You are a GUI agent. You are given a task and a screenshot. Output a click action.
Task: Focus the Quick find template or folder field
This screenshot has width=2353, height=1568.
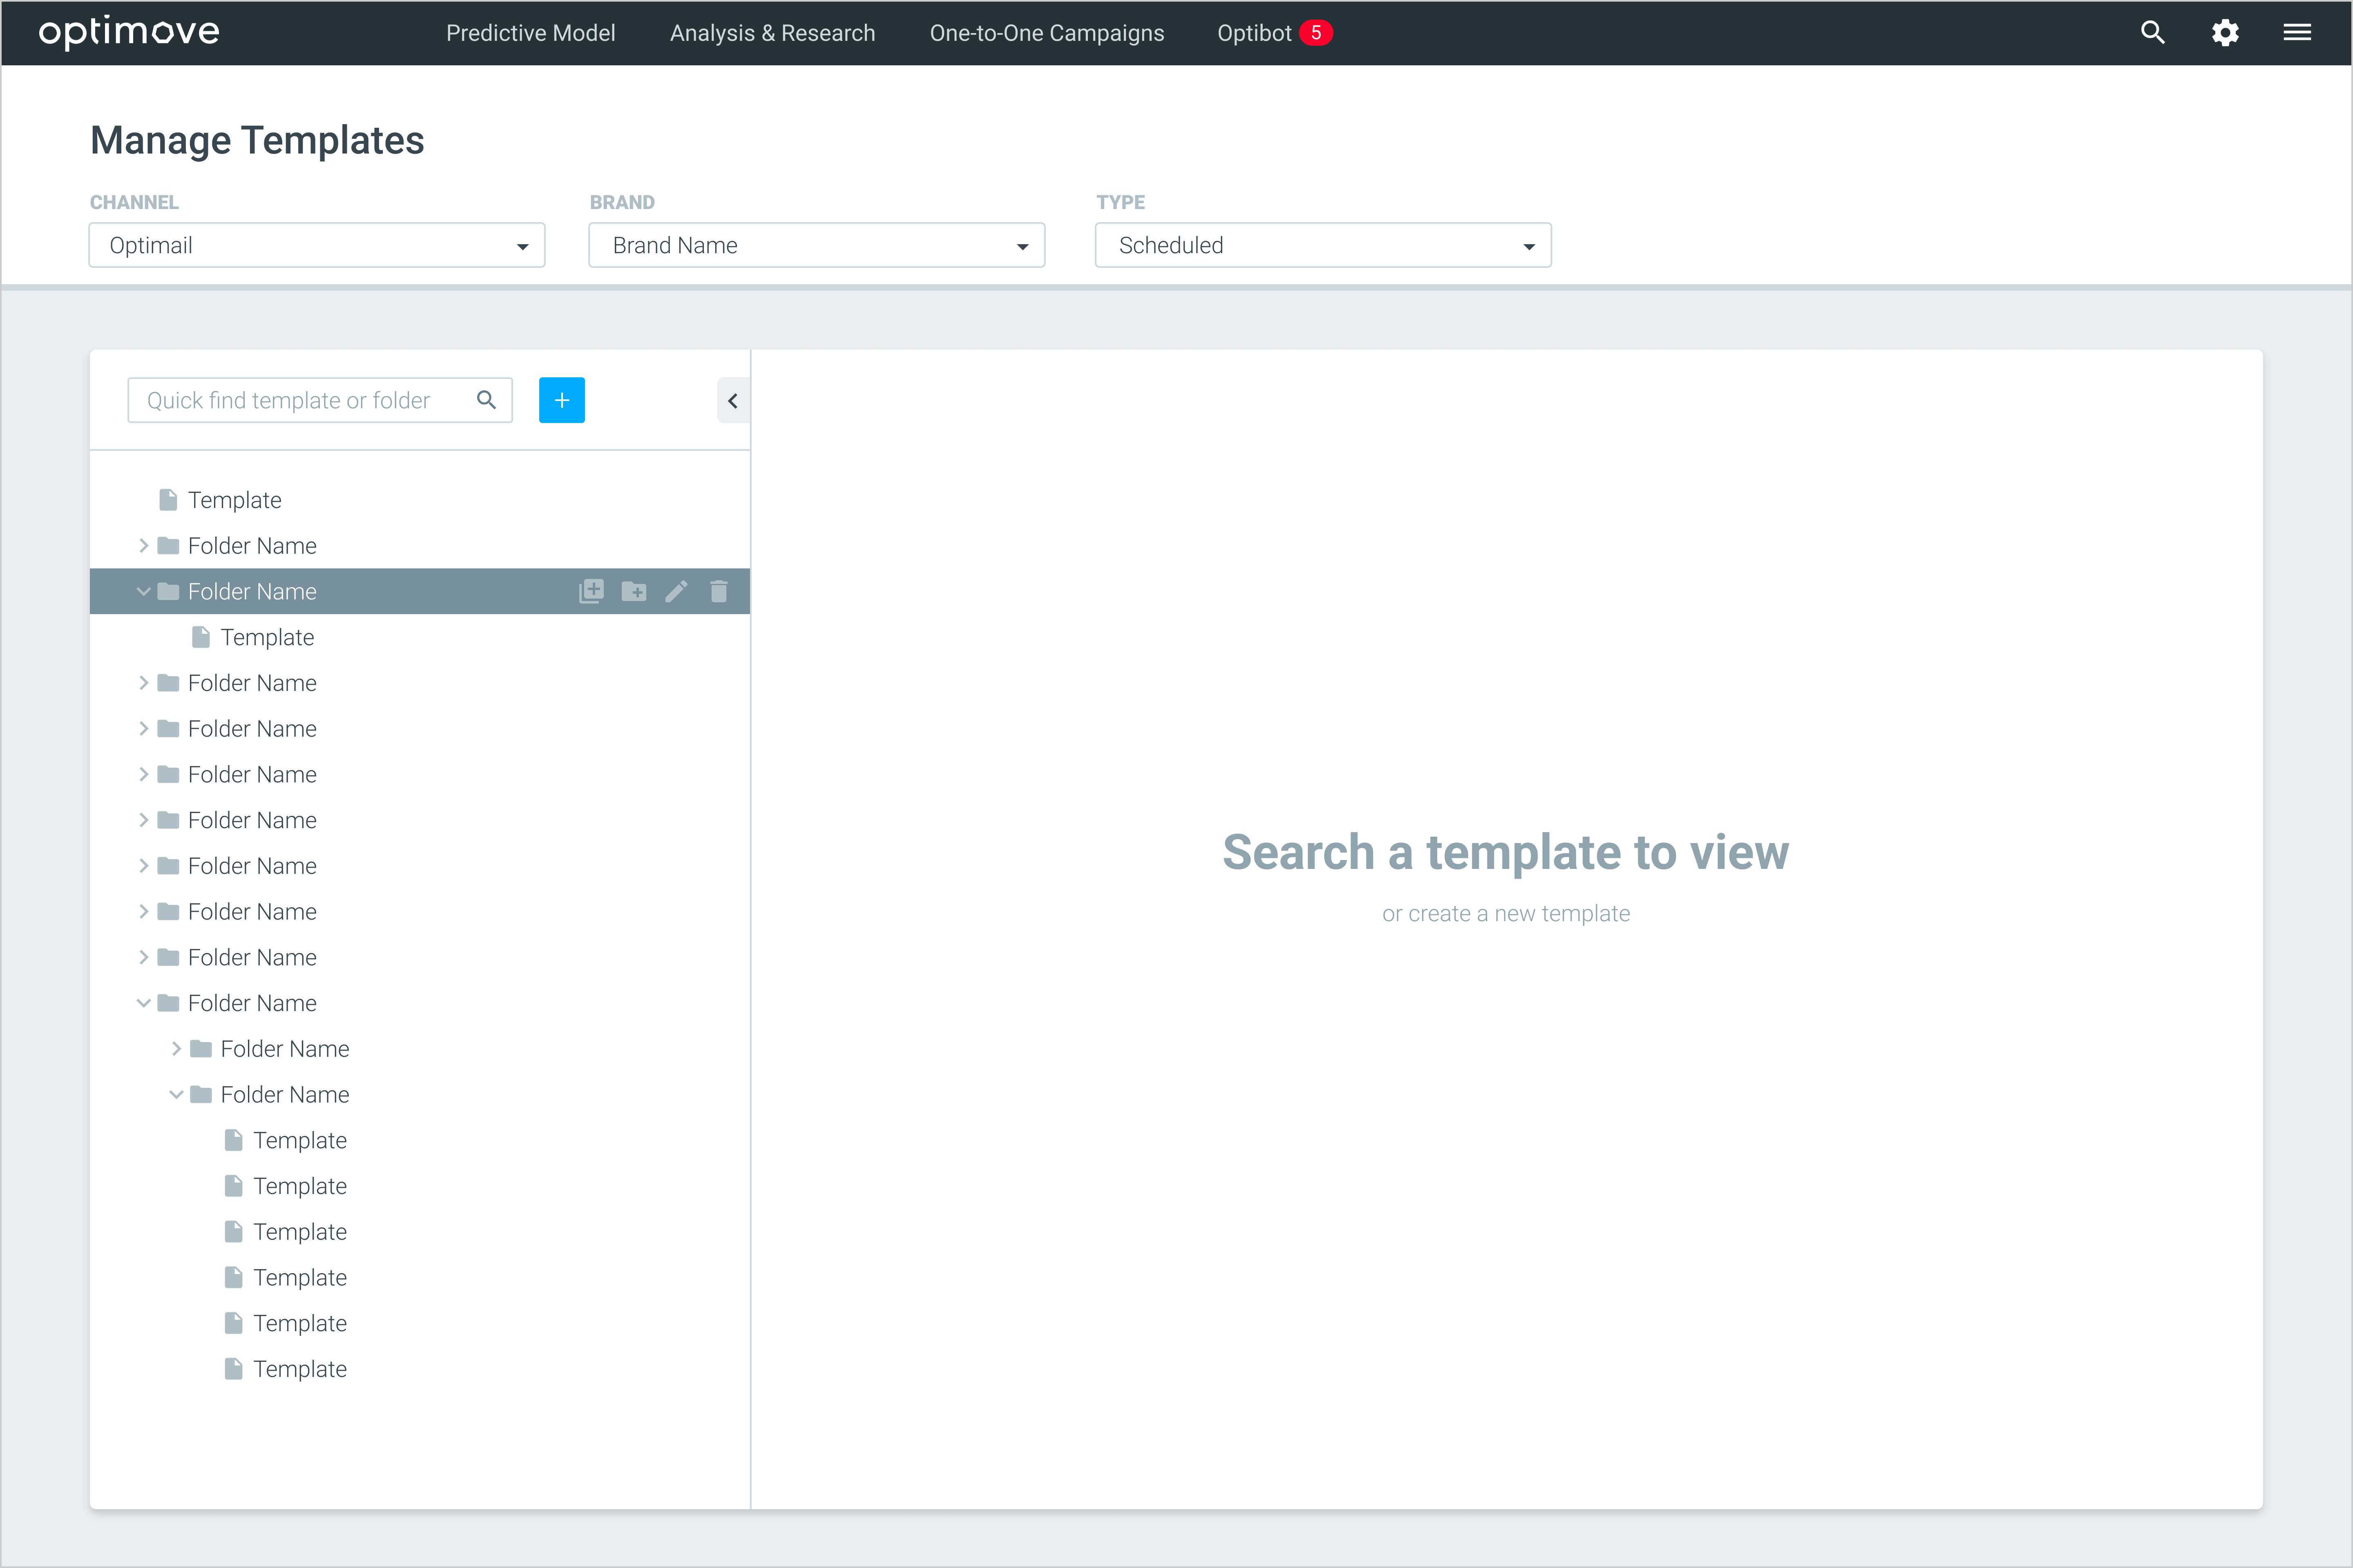click(320, 400)
